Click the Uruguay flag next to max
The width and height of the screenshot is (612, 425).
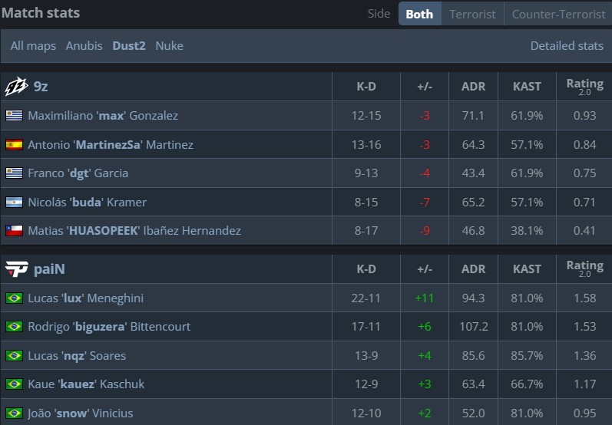14,116
